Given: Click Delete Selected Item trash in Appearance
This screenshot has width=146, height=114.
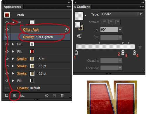Looking at the screenshot, I should point(62,96).
